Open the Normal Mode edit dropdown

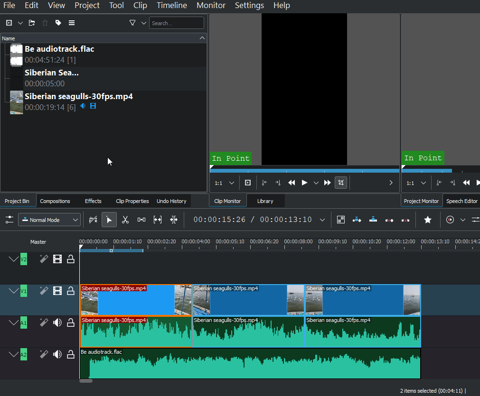49,220
